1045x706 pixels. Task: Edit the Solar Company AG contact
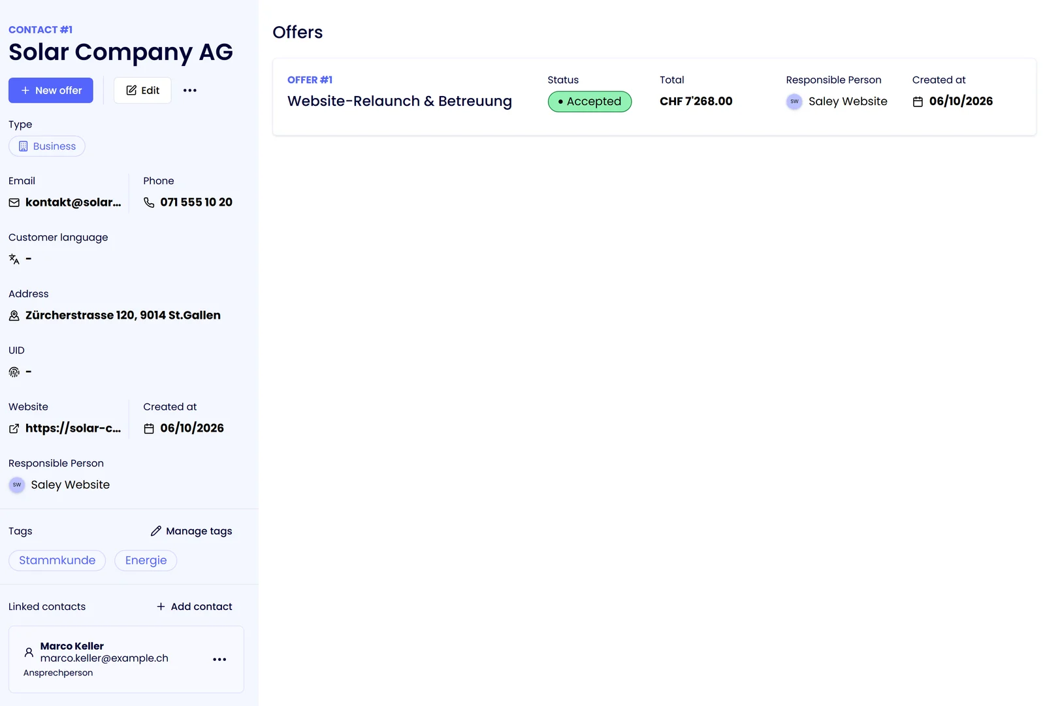[142, 90]
